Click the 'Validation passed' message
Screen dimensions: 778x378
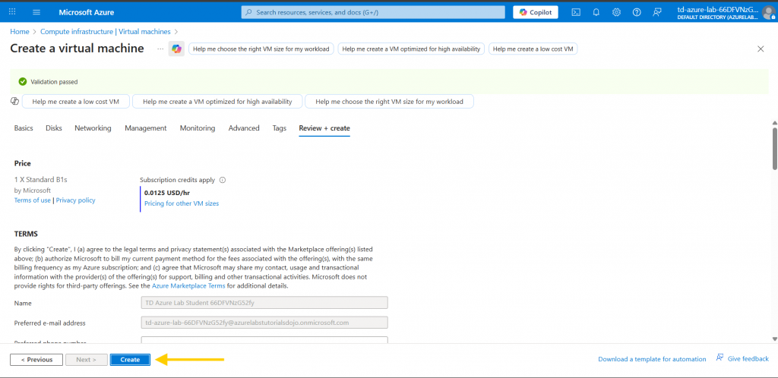(54, 82)
